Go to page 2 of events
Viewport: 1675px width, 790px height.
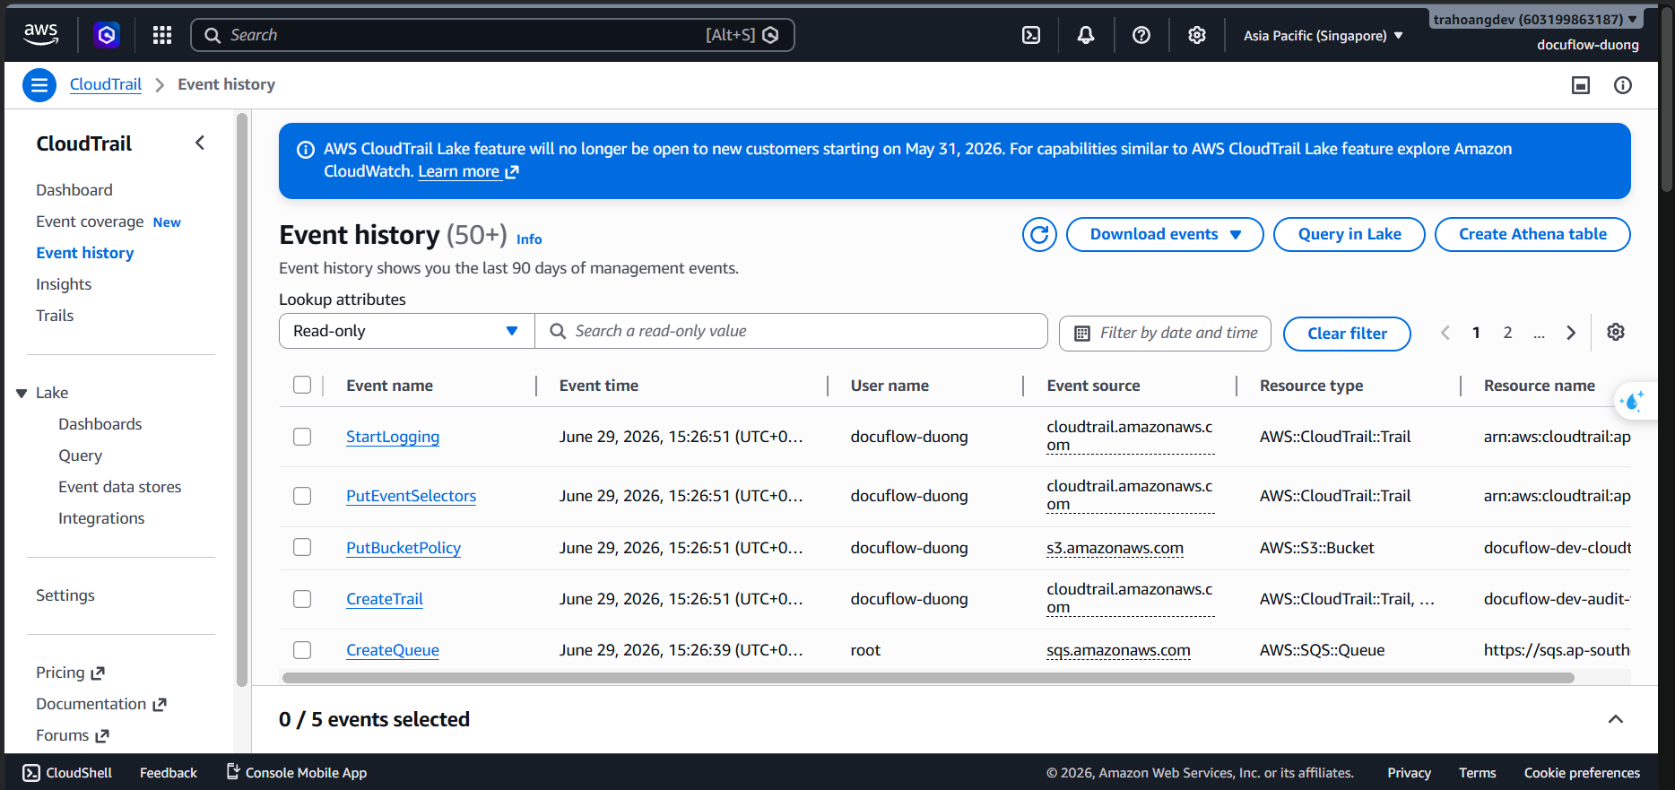tap(1508, 333)
